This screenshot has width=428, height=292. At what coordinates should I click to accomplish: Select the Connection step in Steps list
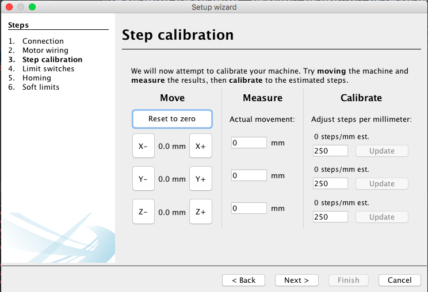(43, 41)
